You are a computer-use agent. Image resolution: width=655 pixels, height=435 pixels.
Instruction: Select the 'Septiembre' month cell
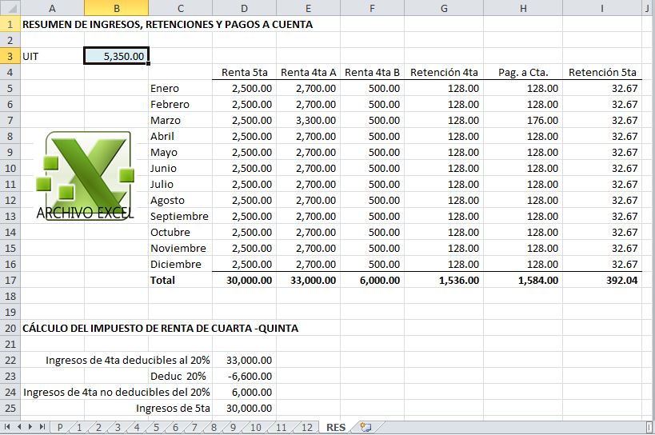point(180,216)
